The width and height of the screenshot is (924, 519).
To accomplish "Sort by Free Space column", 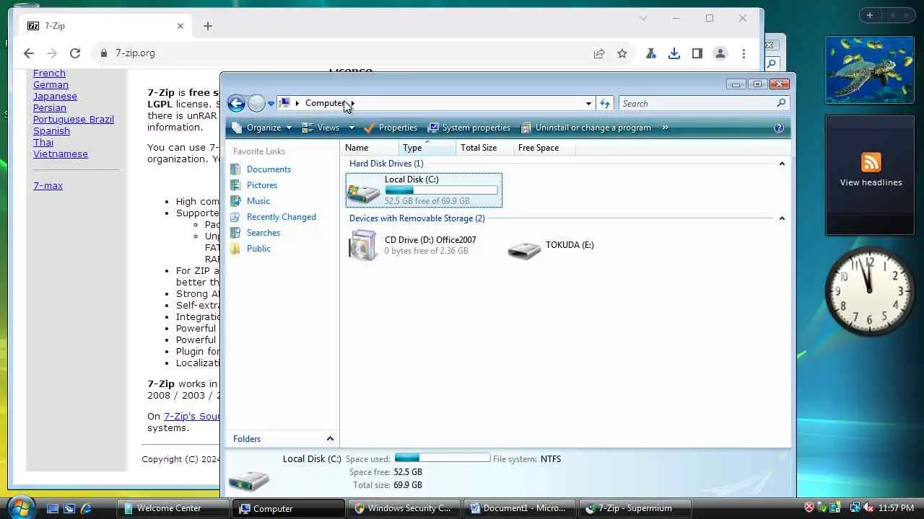I will [543, 148].
